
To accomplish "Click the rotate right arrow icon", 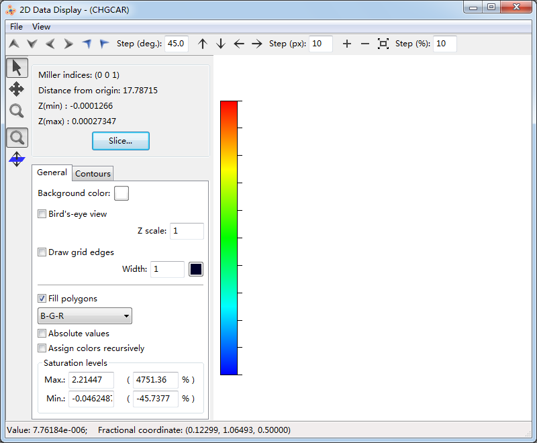I will (x=68, y=44).
